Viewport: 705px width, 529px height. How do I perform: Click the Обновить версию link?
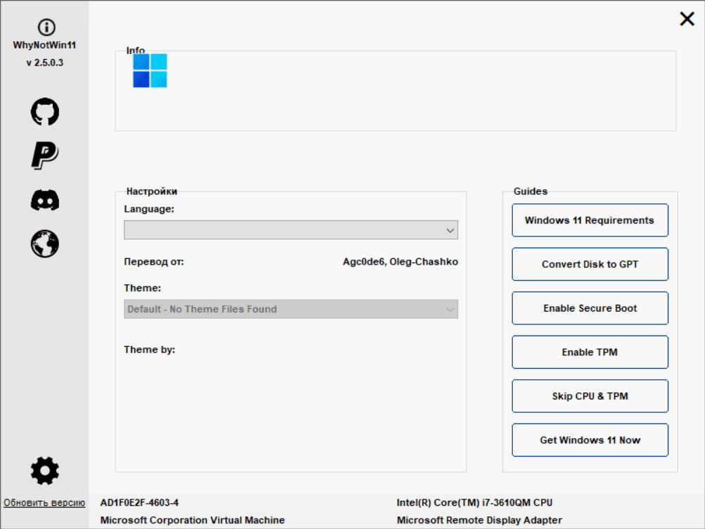pos(44,503)
